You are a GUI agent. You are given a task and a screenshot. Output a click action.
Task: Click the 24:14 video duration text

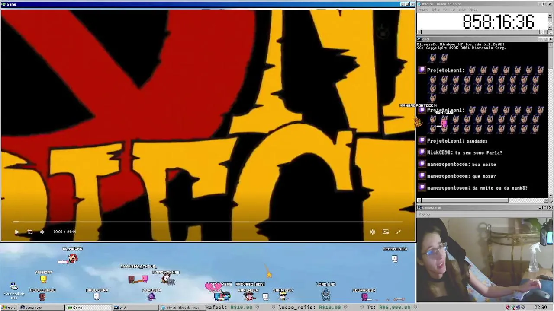point(71,232)
